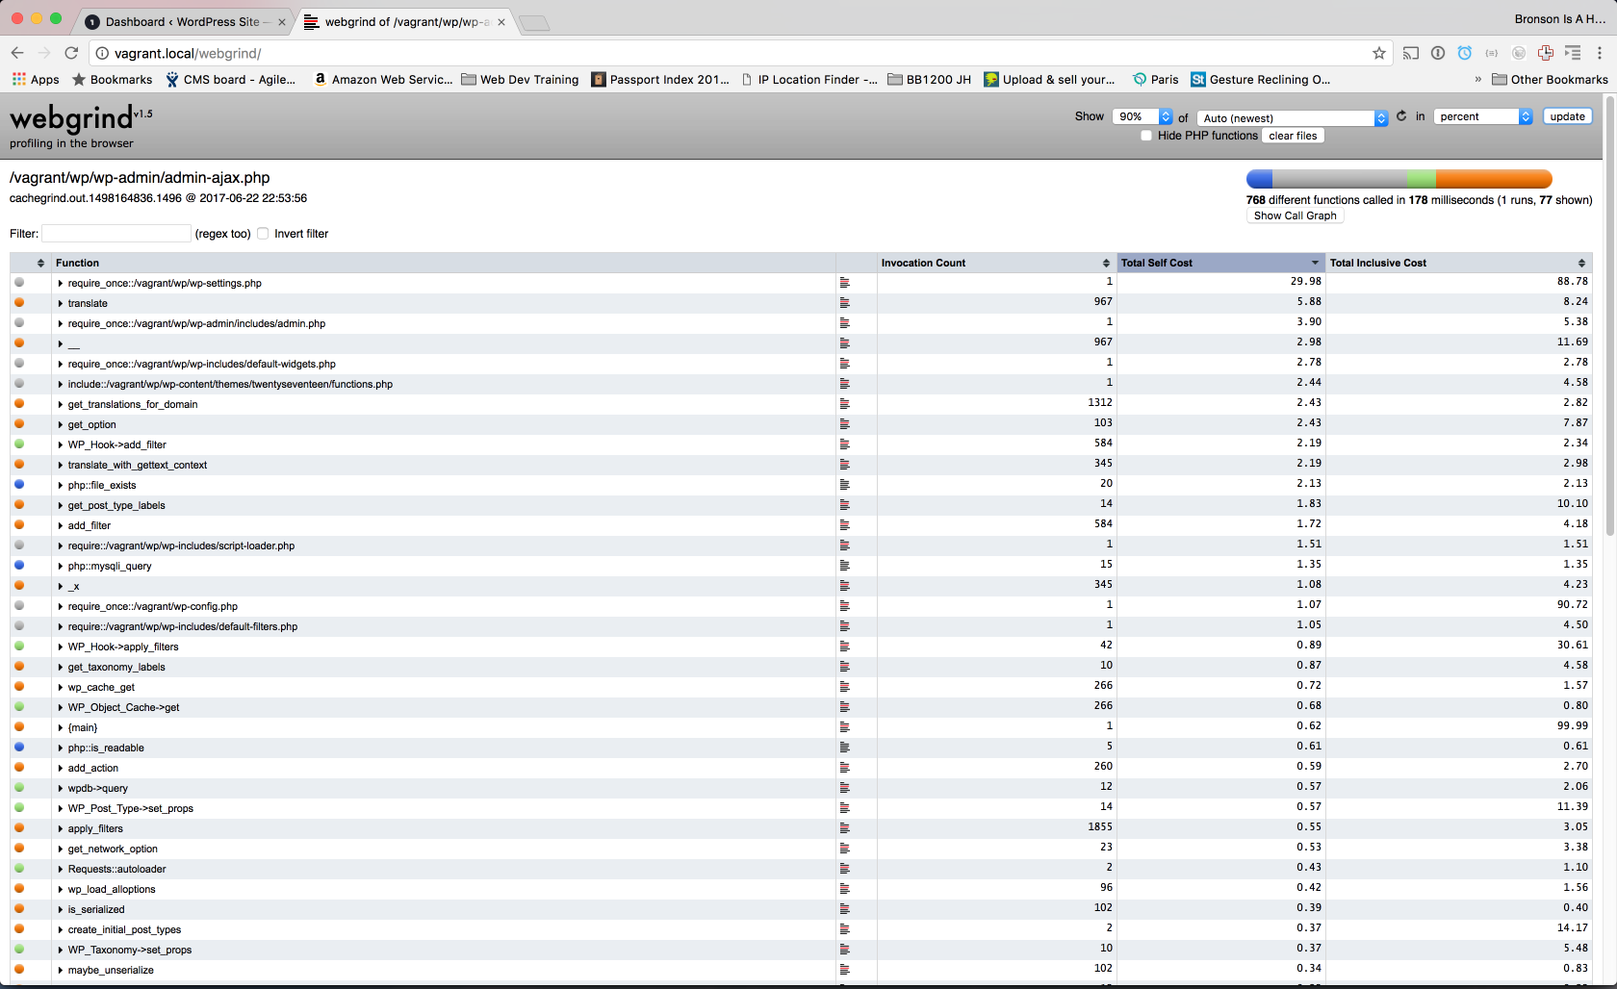This screenshot has height=989, width=1617.
Task: Click grey segment of cost breakdown bar
Action: [1339, 179]
